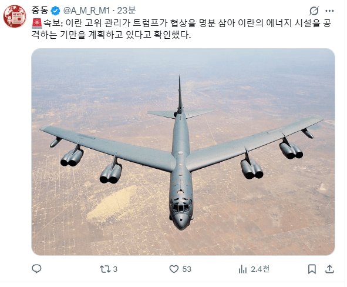Click the like count 53
The height and width of the screenshot is (287, 347).
(x=187, y=269)
